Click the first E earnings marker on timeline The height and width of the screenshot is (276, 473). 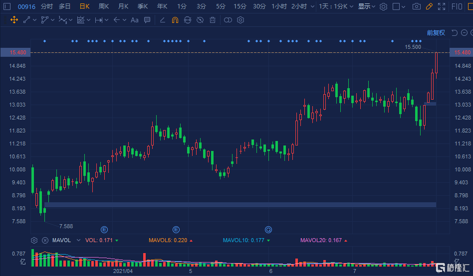104,230
